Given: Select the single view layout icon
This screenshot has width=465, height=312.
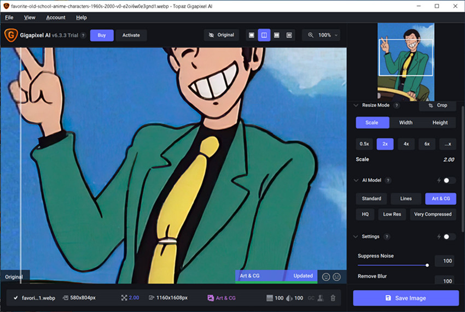Looking at the screenshot, I should tap(252, 36).
